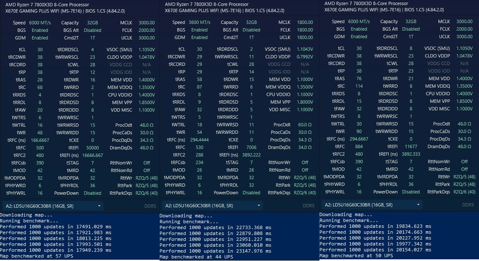Select the tRFC value 884

point(359,146)
